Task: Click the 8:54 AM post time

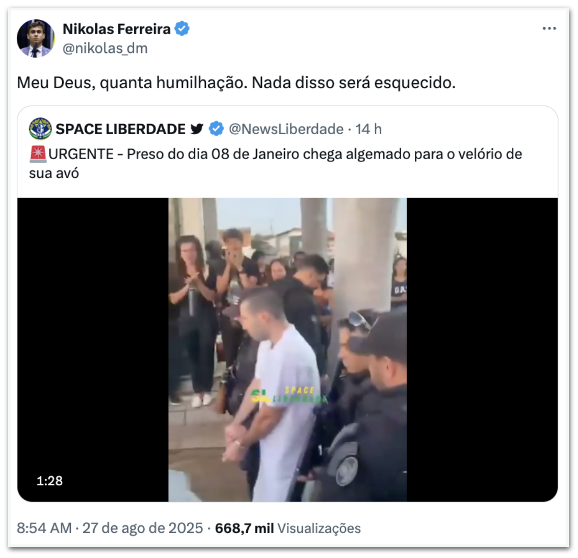Action: coord(44,528)
